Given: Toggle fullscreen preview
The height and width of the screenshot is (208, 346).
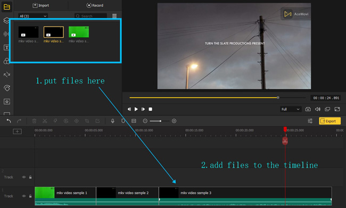Looking at the screenshot, I should tap(337, 109).
